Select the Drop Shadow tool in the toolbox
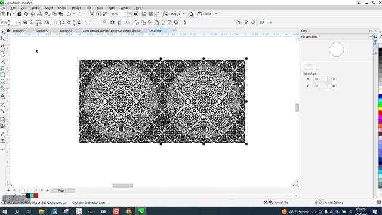382x215 pixels. click(2, 119)
